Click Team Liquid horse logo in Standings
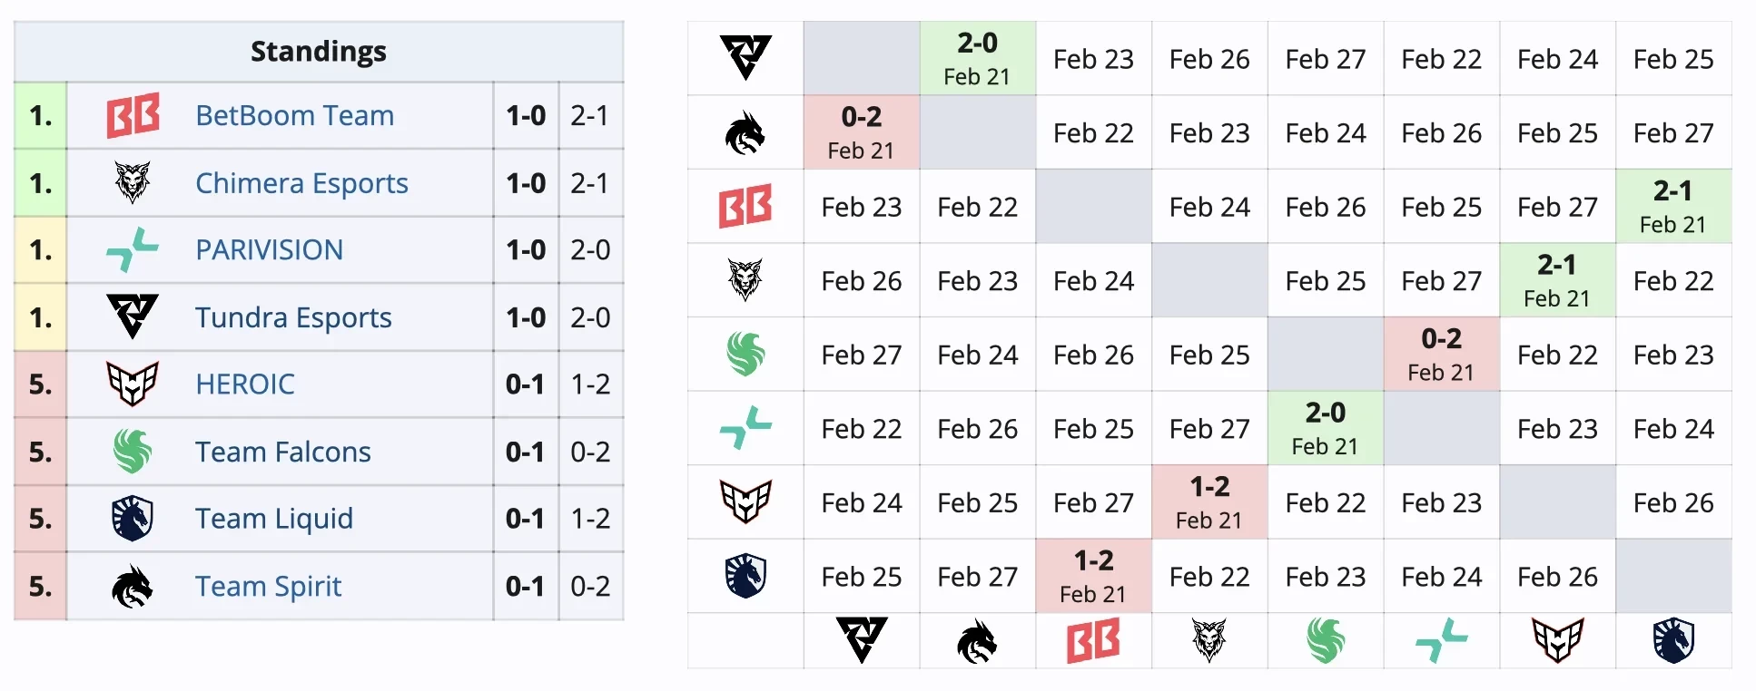 133,518
